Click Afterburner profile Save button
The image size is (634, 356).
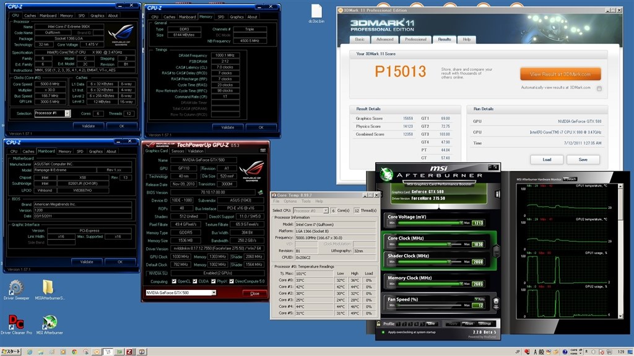pyautogui.click(x=432, y=324)
